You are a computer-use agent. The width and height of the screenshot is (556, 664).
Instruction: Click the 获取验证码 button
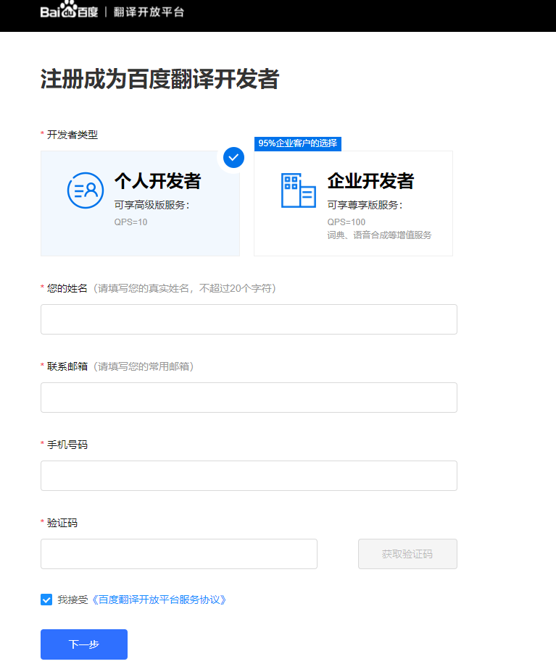(407, 554)
